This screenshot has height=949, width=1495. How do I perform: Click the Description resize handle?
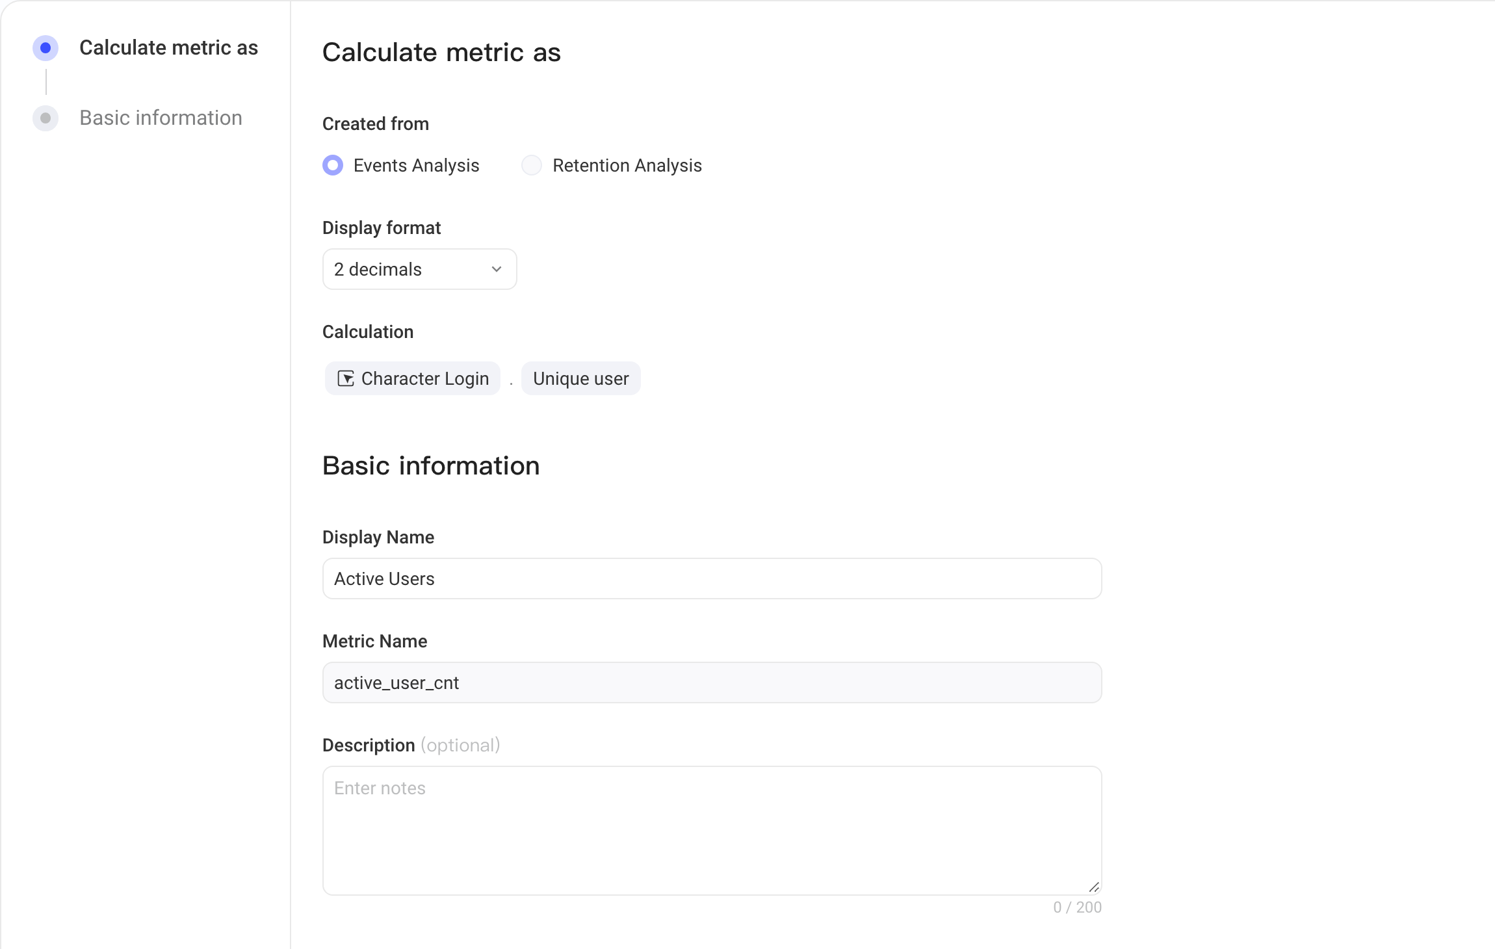pyautogui.click(x=1094, y=887)
